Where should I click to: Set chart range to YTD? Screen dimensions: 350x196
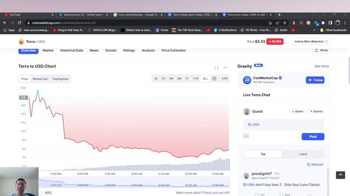196,78
